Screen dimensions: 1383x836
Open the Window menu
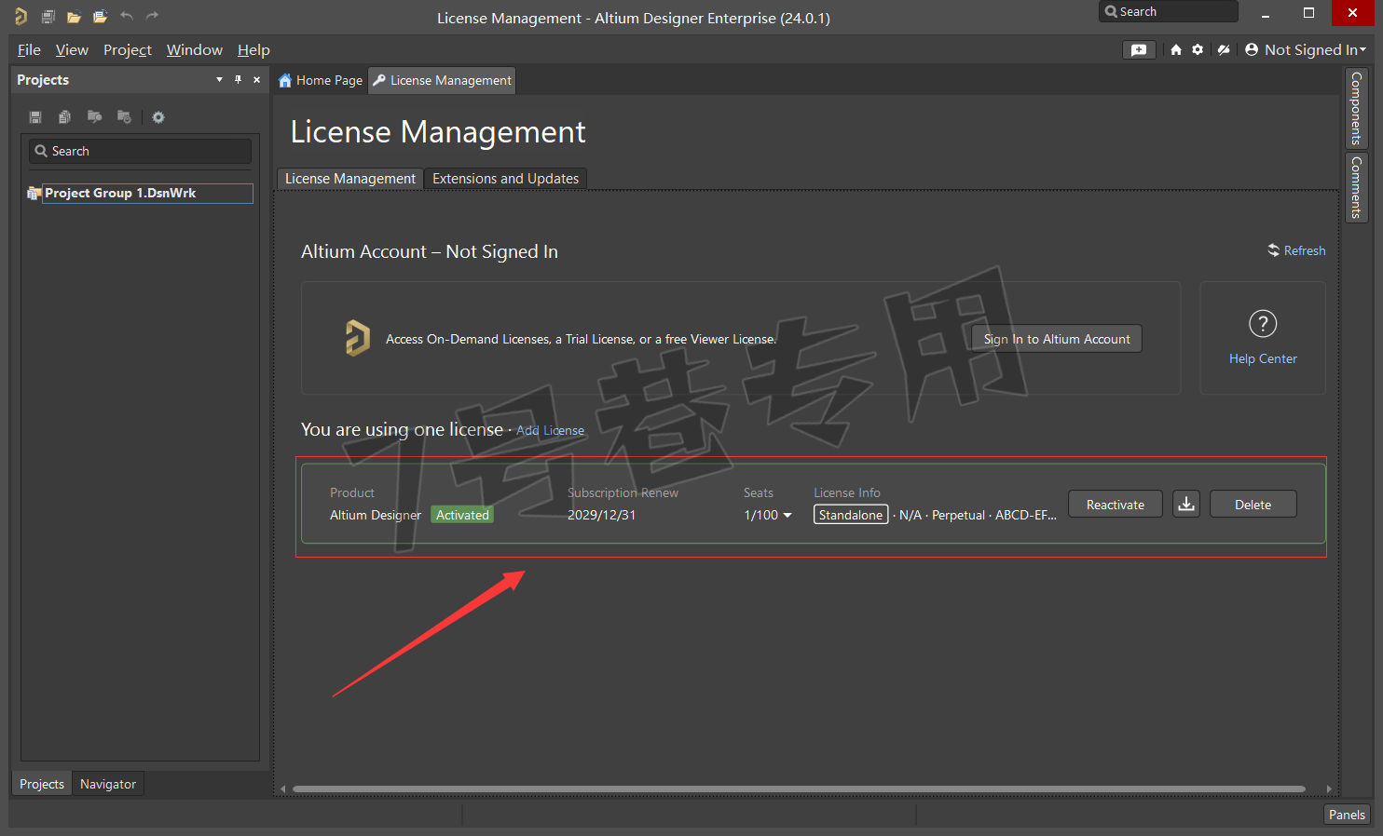(195, 50)
